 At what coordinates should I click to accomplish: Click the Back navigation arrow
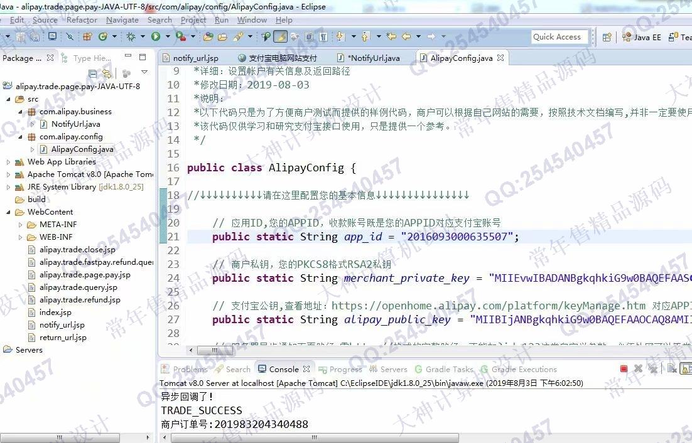(406, 36)
